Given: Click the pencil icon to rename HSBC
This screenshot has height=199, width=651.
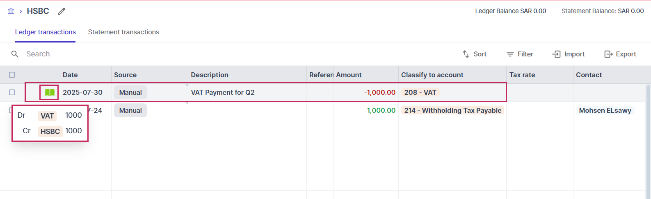Looking at the screenshot, I should pos(62,11).
